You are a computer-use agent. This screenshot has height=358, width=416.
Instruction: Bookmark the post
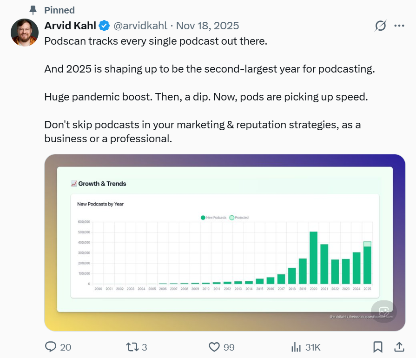point(378,347)
